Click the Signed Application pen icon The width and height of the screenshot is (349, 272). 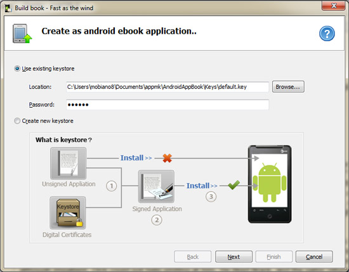click(x=156, y=186)
